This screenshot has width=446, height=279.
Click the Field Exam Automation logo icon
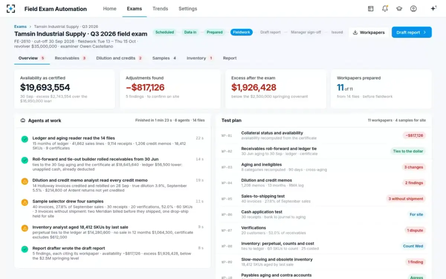coord(11,9)
